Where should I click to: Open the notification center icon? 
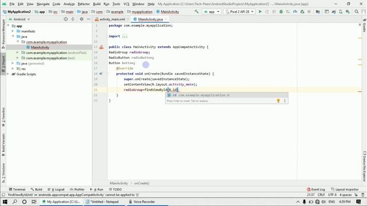tap(358, 201)
